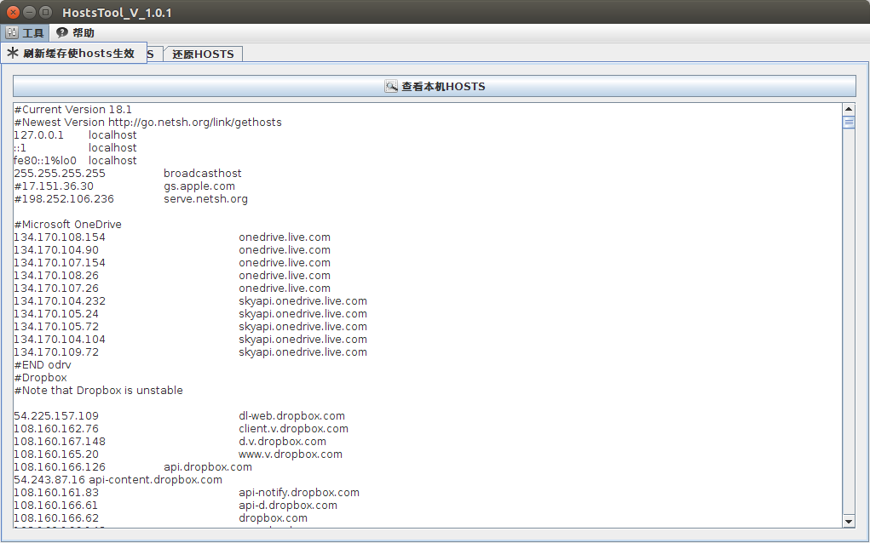Click IP '255.255.255.255'
Image resolution: width=870 pixels, height=543 pixels.
point(60,174)
